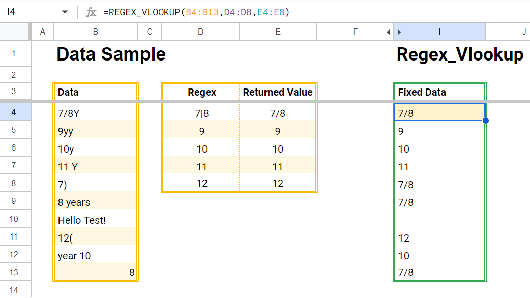Screen dimensions: 530x298
Task: Select row 13 header
Action: click(15, 273)
